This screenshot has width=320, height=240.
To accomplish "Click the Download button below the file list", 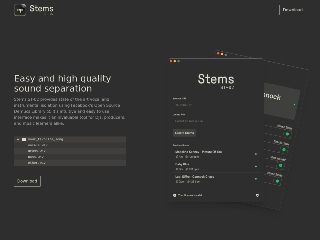I will point(27,181).
